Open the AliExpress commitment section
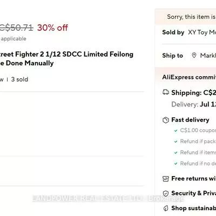This screenshot has width=216, height=216. 189,77
